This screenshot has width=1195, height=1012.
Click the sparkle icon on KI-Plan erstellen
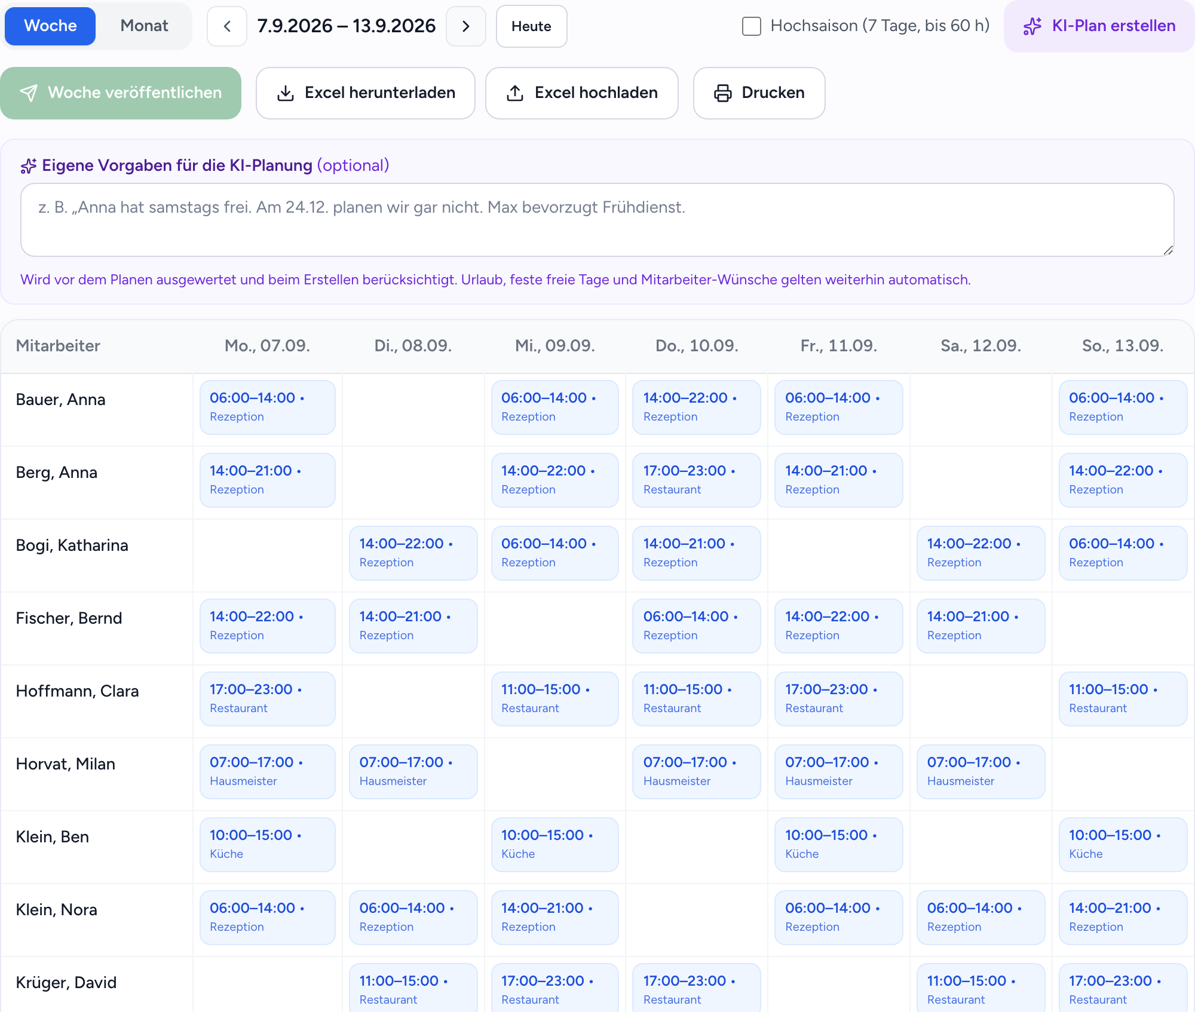point(1032,26)
